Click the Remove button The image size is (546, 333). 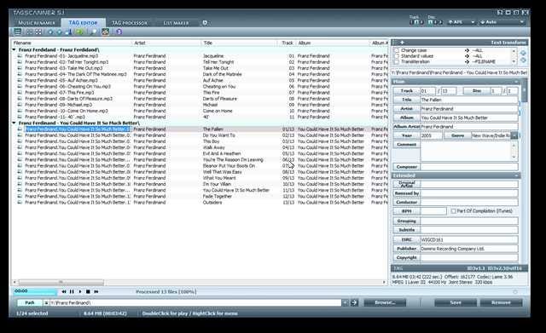[501, 302]
